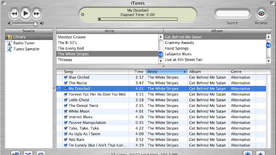276x155 pixels.
Task: Click the Album list scroll-up arrow
Action: pos(268,37)
